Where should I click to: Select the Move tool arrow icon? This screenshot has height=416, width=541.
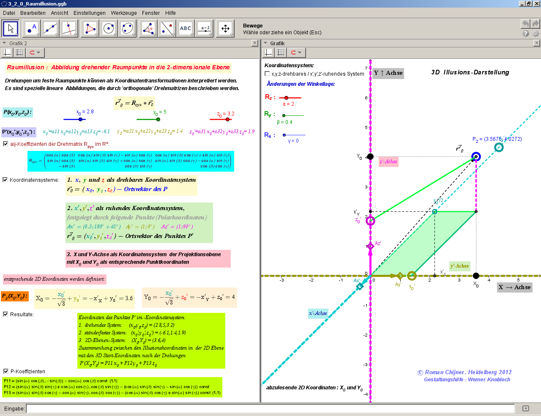pos(11,29)
